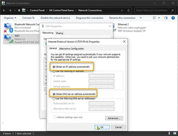The width and height of the screenshot is (178, 136).
Task: Select Obtain DNS server address automatically
Action: tap(74, 94)
